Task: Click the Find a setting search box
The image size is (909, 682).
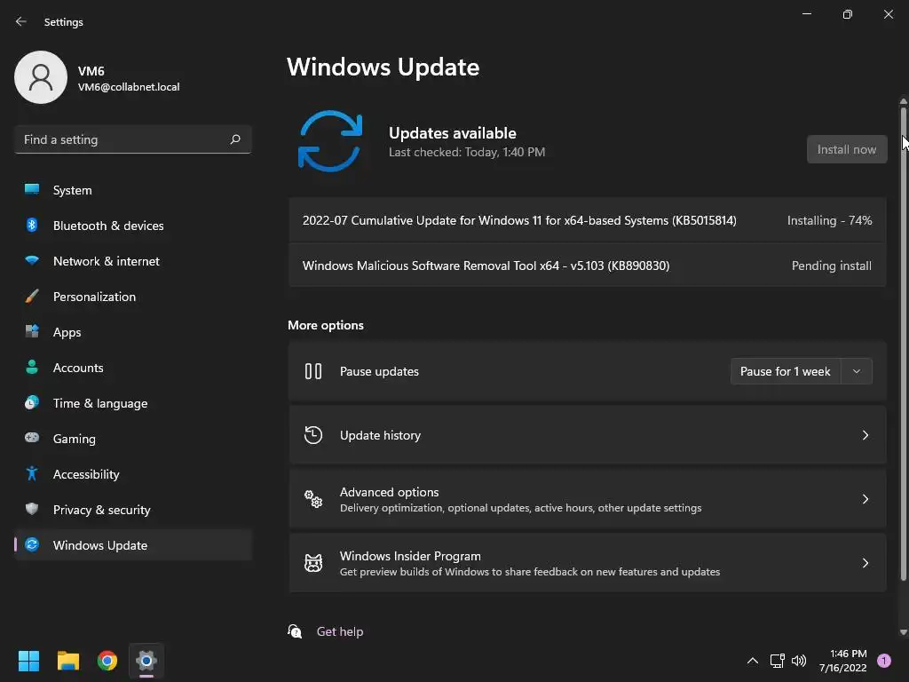Action: pyautogui.click(x=133, y=139)
